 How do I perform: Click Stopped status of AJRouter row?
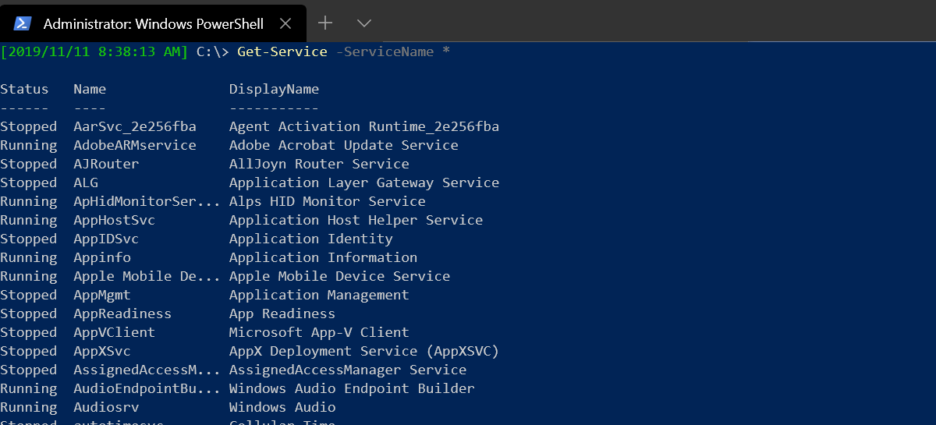pos(28,164)
